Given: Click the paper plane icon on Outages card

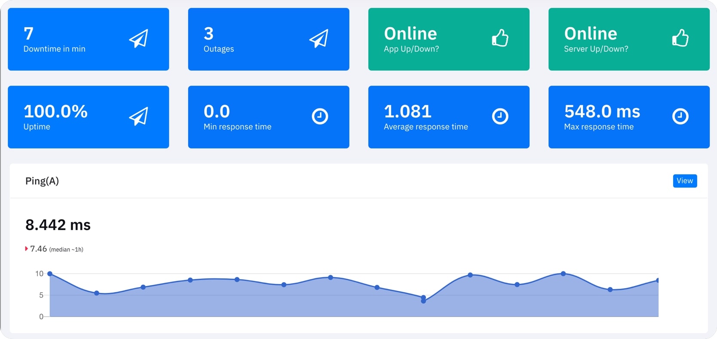Looking at the screenshot, I should coord(319,39).
